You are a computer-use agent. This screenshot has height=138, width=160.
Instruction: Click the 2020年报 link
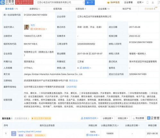72,87
